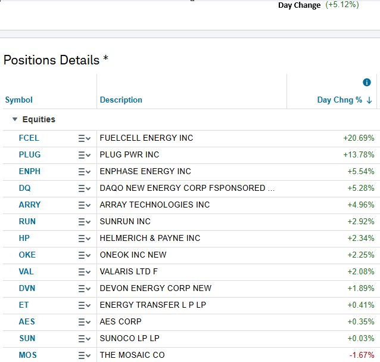Click the +4.96% day change value
This screenshot has width=380, height=362.
(361, 205)
